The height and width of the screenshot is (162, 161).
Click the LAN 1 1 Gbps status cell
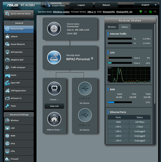140,127
